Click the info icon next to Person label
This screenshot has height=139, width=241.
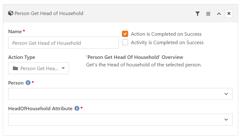(x=28, y=83)
